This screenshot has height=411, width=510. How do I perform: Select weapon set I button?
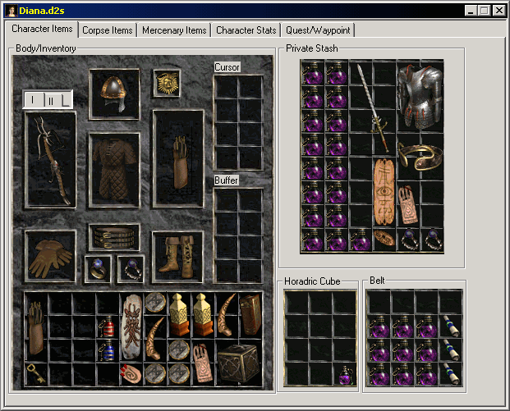[33, 100]
